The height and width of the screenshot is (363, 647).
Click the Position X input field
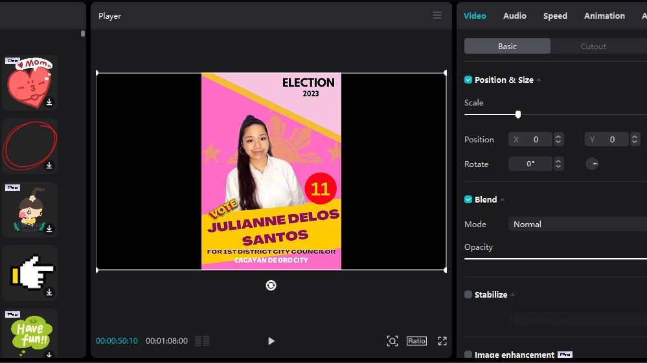pyautogui.click(x=530, y=140)
